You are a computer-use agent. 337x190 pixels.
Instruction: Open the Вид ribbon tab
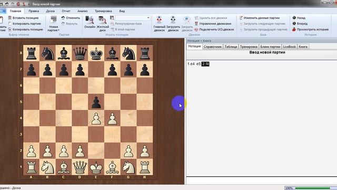(x=122, y=11)
